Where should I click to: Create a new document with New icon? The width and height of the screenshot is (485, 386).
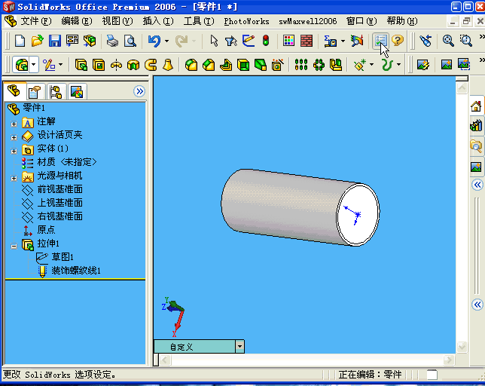pyautogui.click(x=20, y=41)
